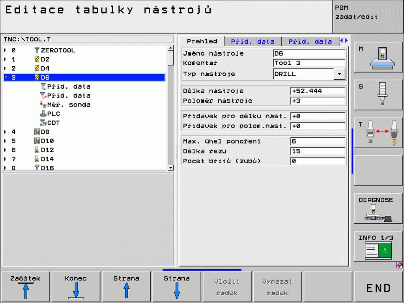
Task: Go one page down with Strana softkey
Action: (177, 286)
